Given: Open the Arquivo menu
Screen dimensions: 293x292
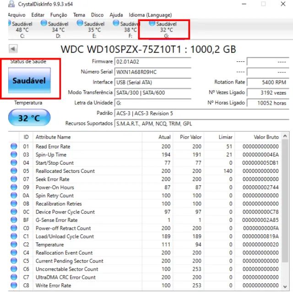Looking at the screenshot, I should pos(16,15).
